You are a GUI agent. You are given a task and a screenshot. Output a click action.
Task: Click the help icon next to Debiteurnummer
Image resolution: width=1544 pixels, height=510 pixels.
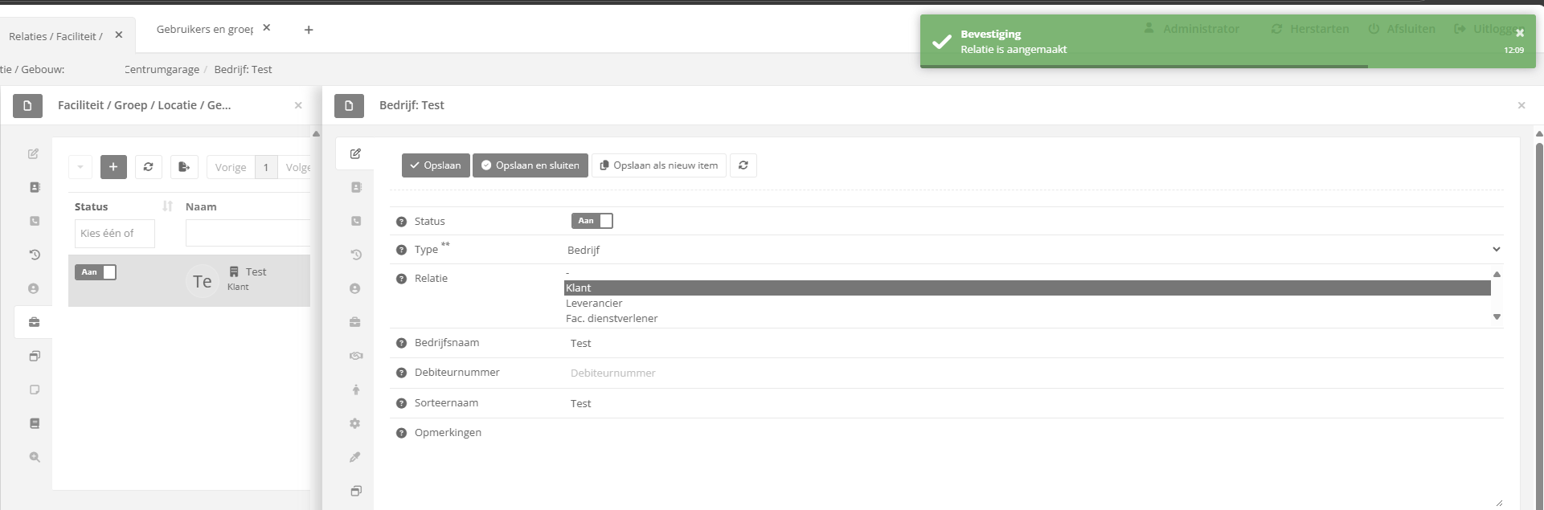401,373
